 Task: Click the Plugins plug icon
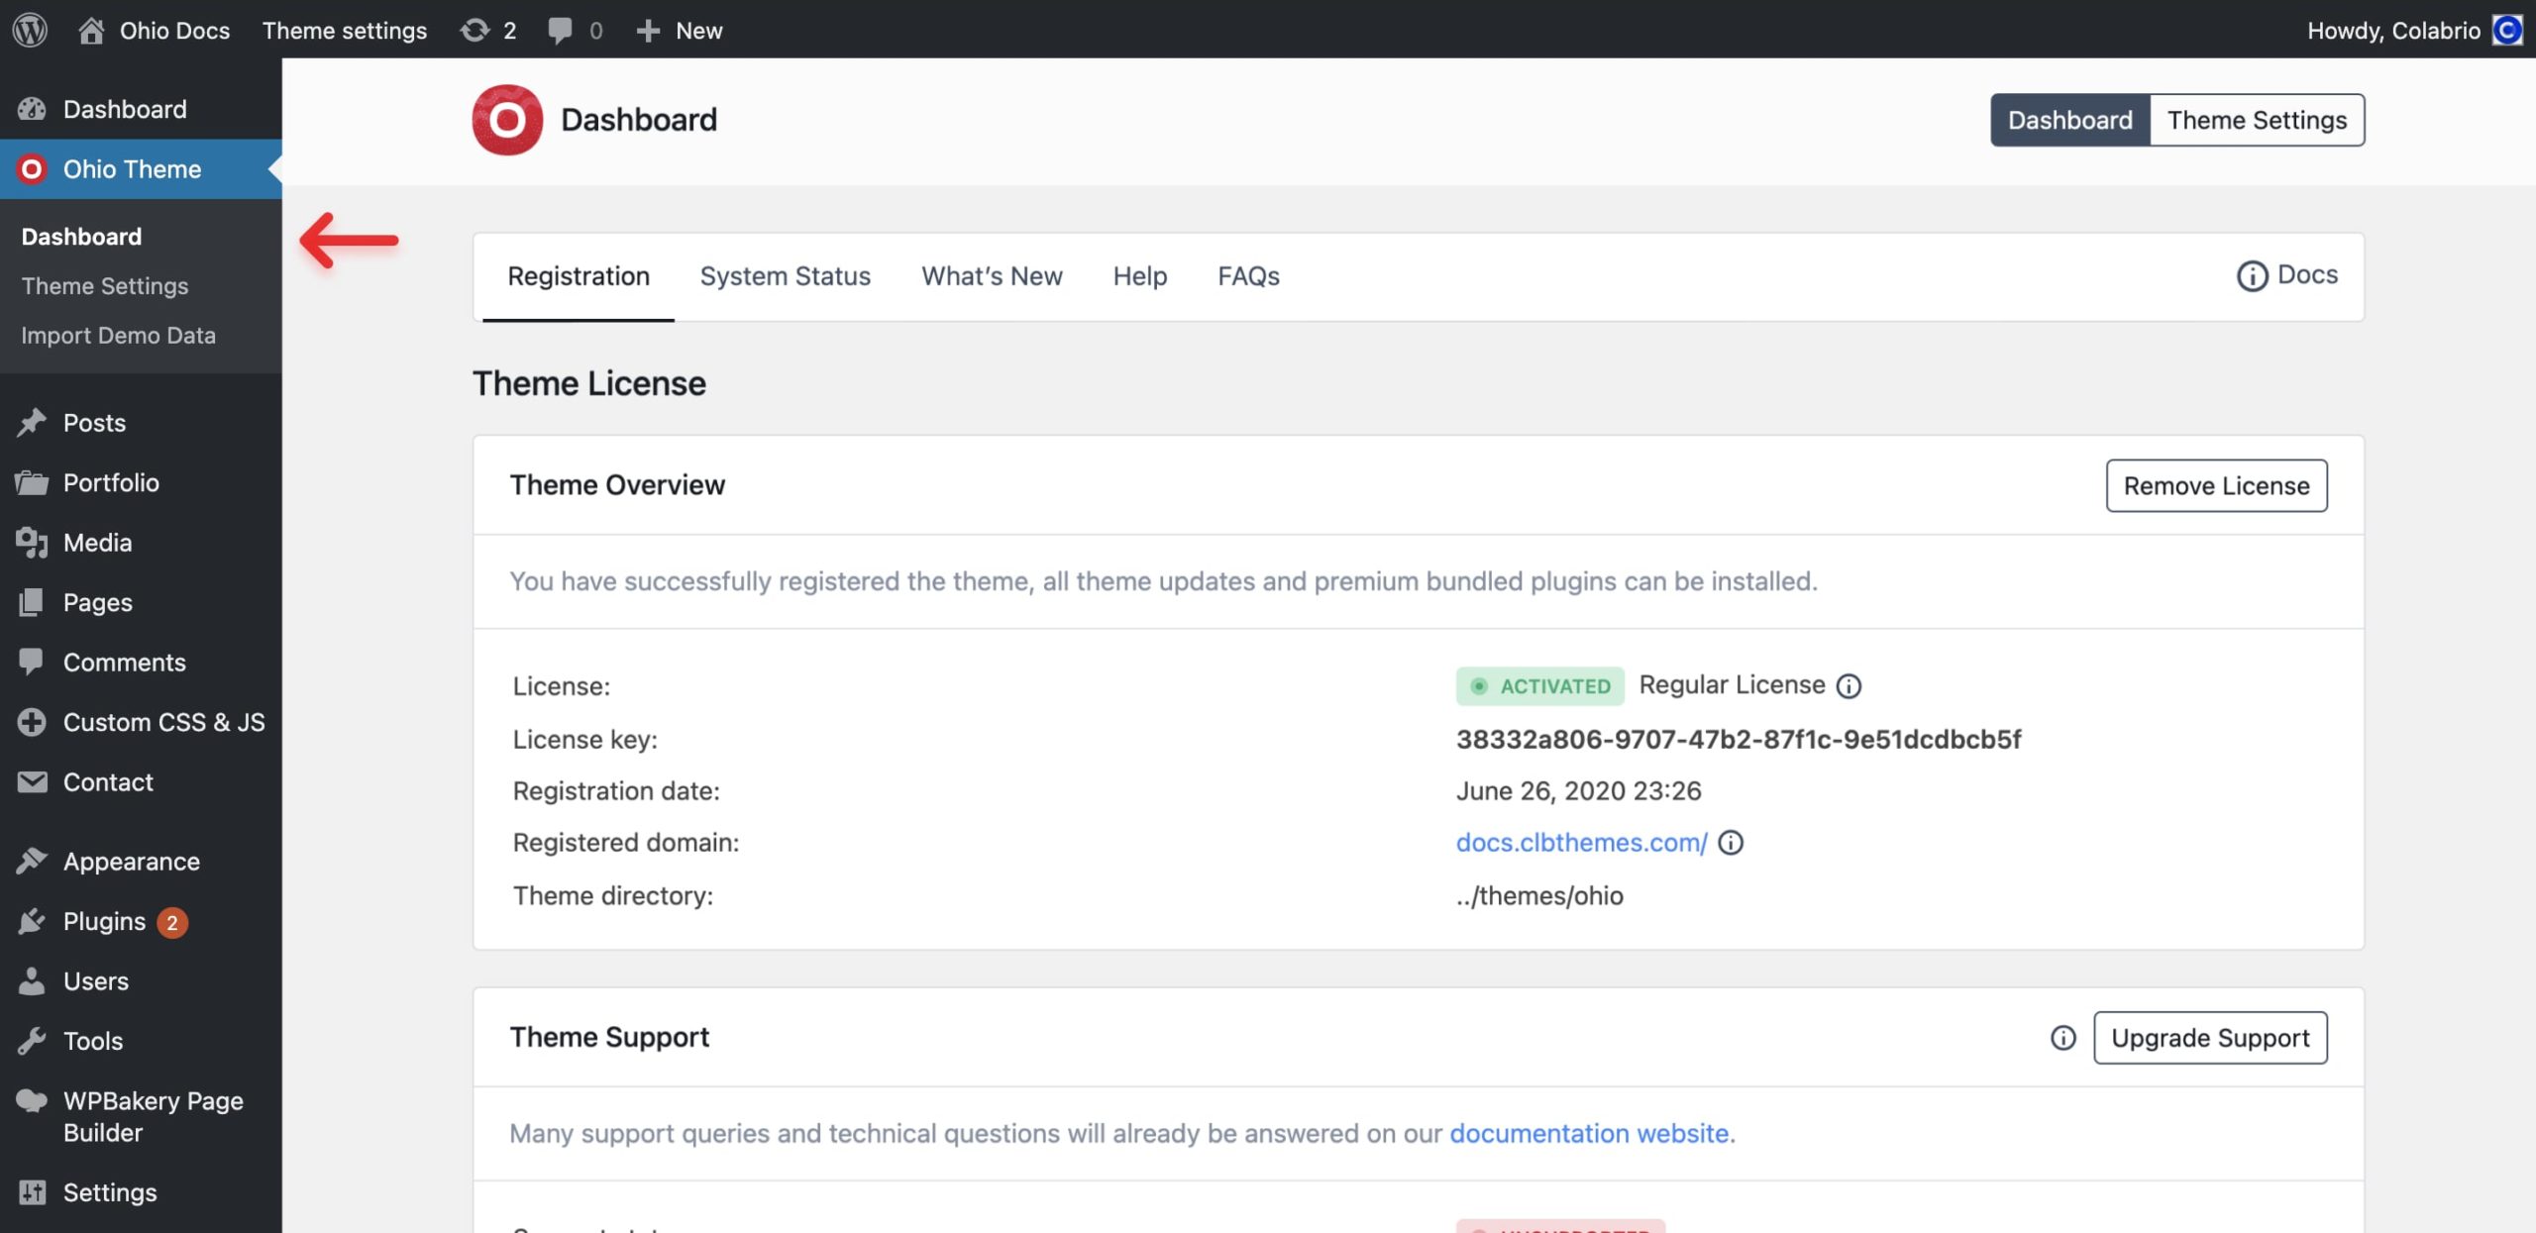[x=32, y=922]
